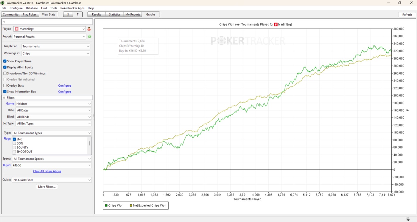The width and height of the screenshot is (417, 222).
Task: Open the Game filter dropdown
Action: [54, 104]
